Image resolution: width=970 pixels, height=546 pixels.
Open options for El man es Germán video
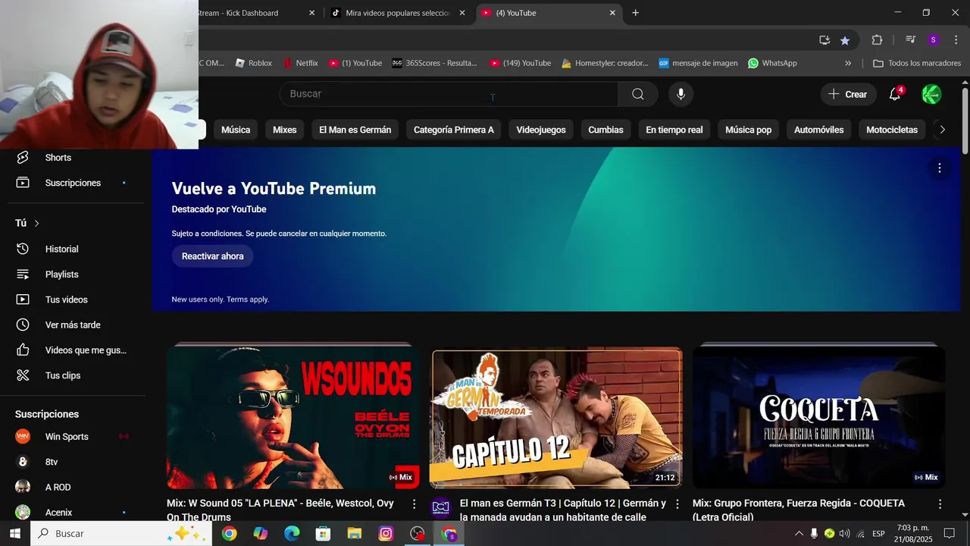click(x=677, y=504)
